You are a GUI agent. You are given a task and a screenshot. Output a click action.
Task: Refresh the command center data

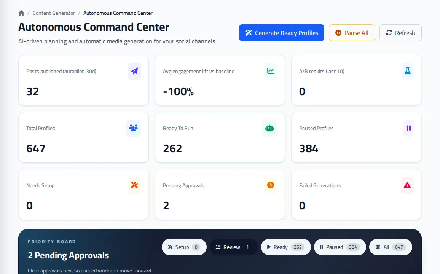(400, 33)
